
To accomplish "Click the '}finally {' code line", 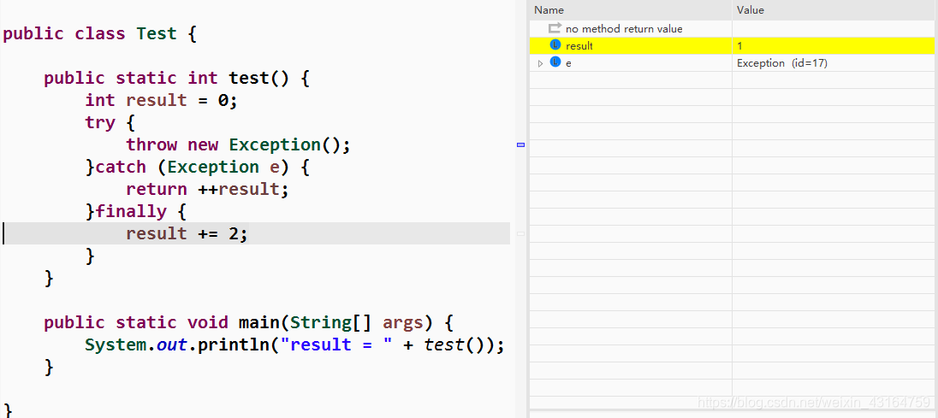I will (136, 211).
